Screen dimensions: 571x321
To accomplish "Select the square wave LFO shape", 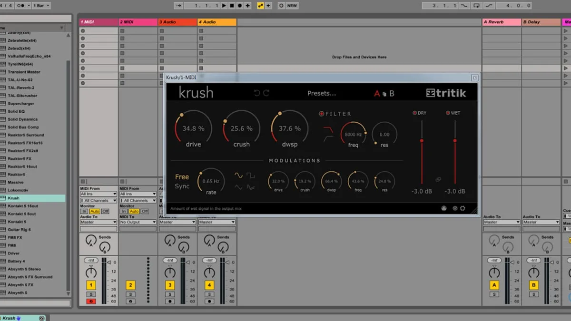I will coord(250,175).
